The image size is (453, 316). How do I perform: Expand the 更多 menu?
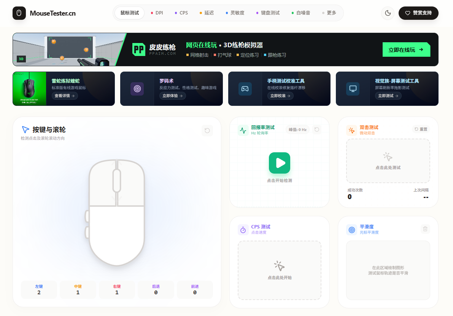(329, 13)
